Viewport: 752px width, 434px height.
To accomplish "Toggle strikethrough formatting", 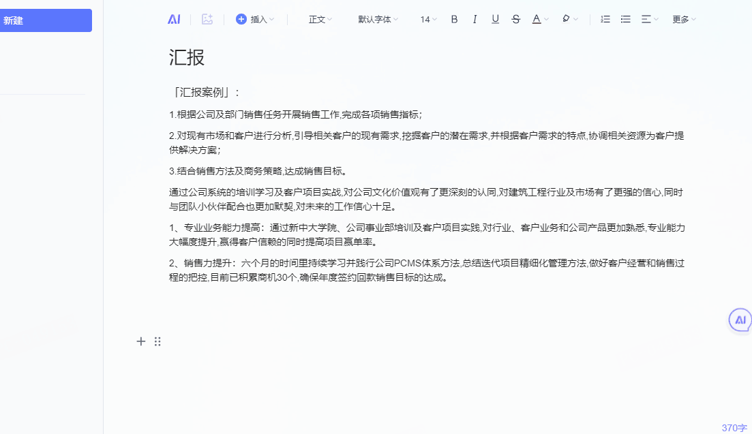I will point(516,19).
